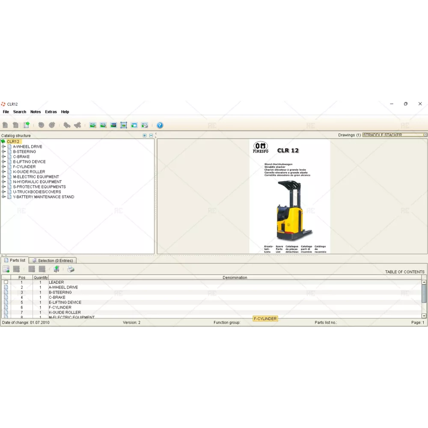The width and height of the screenshot is (428, 428).
Task: Switch to the Selection (0 Entries) tab
Action: click(53, 260)
